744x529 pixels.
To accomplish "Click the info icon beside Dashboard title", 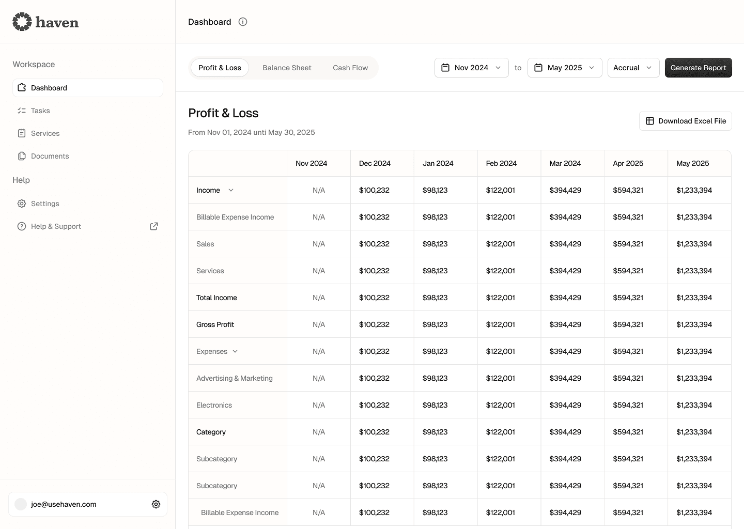I will (x=243, y=22).
